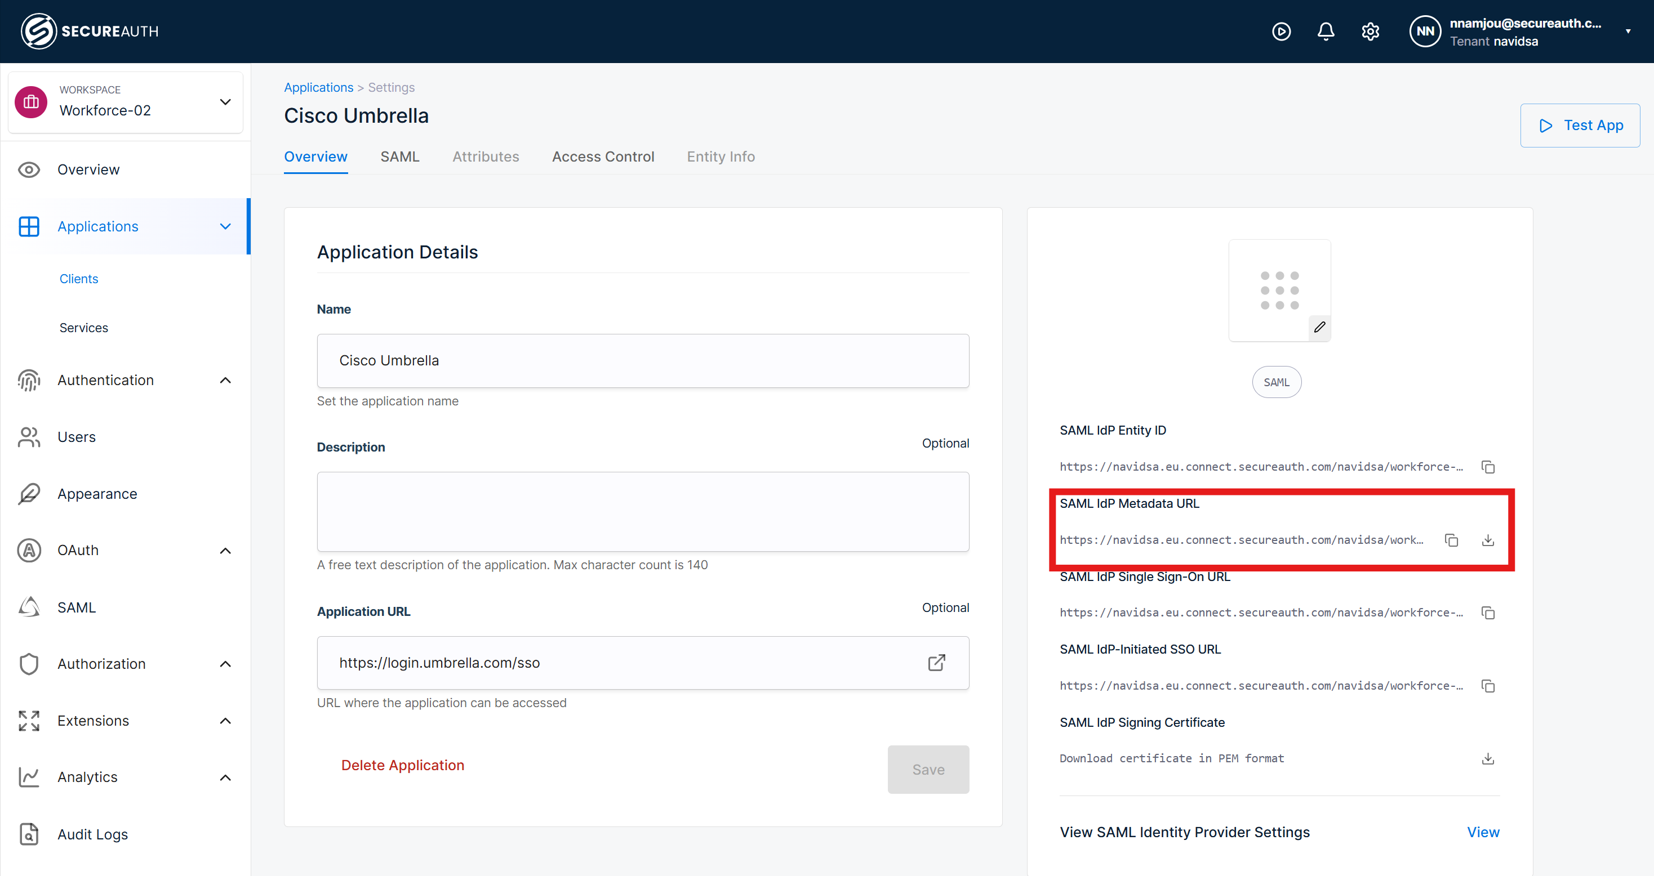
Task: Switch to the Entity Info tab
Action: [x=721, y=157]
